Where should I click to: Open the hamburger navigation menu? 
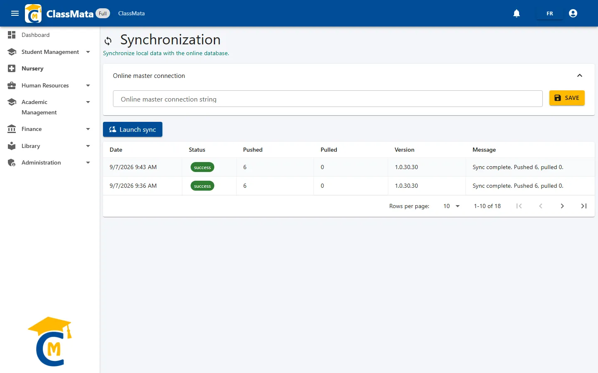(15, 13)
